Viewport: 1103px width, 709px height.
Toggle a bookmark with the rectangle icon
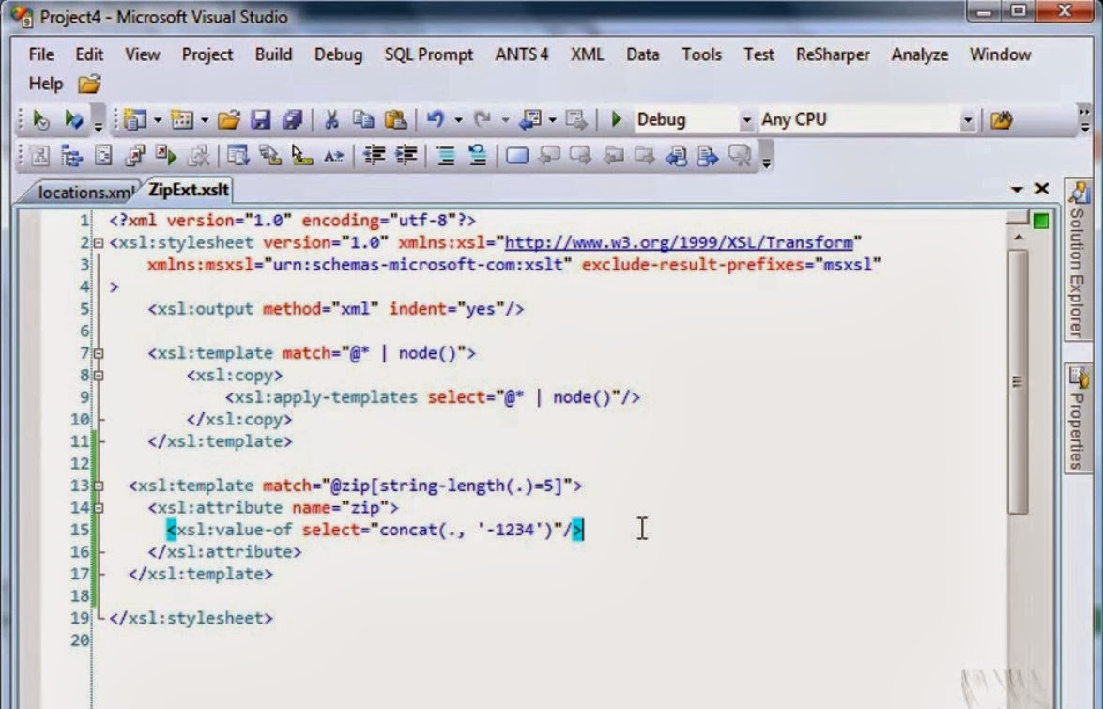517,155
